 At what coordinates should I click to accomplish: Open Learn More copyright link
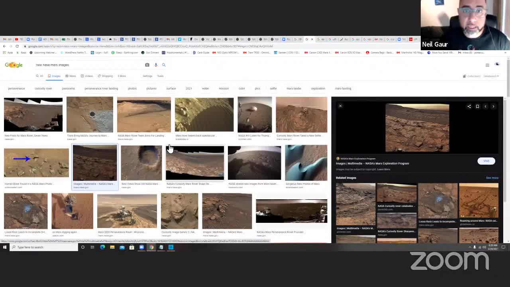tap(384, 169)
